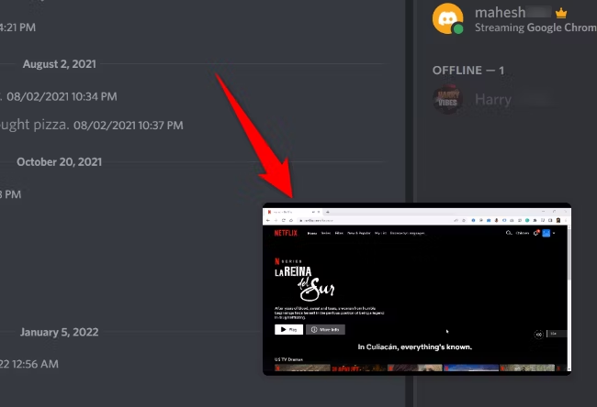Click the mahesh username in member list

[x=500, y=13]
